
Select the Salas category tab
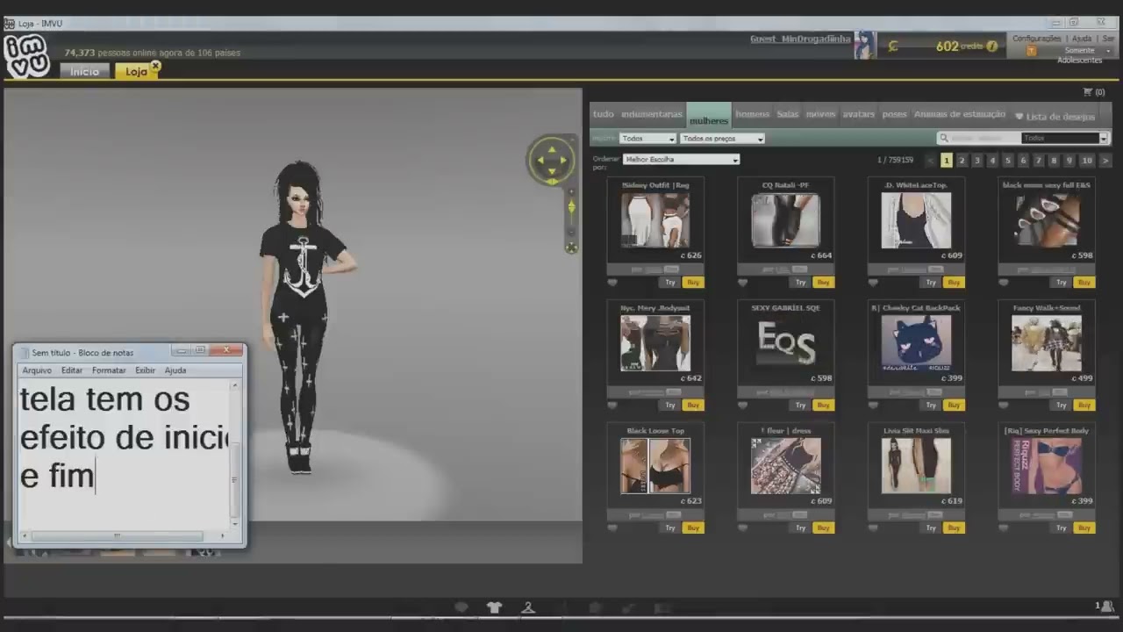[x=787, y=114]
